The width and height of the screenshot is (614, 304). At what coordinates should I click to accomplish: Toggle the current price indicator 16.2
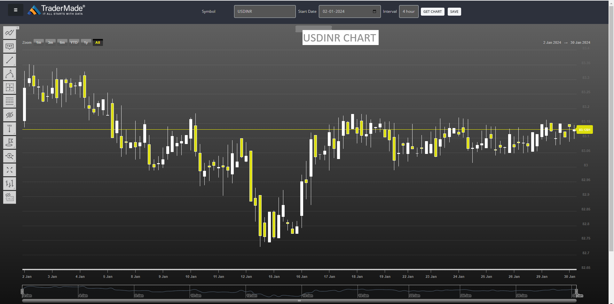click(x=10, y=197)
